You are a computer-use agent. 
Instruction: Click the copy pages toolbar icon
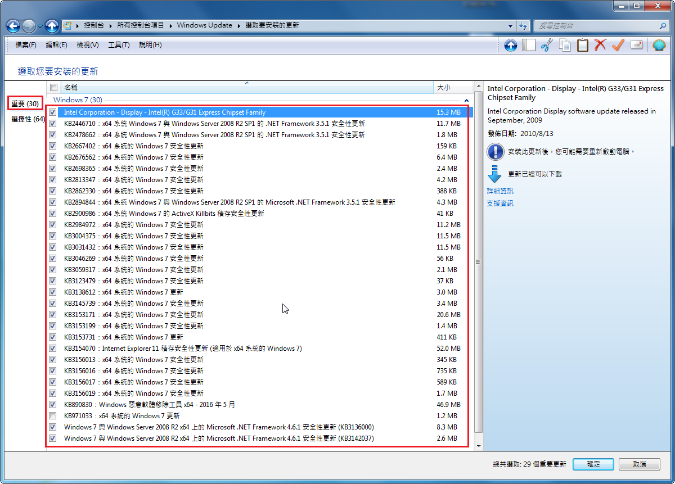click(565, 45)
